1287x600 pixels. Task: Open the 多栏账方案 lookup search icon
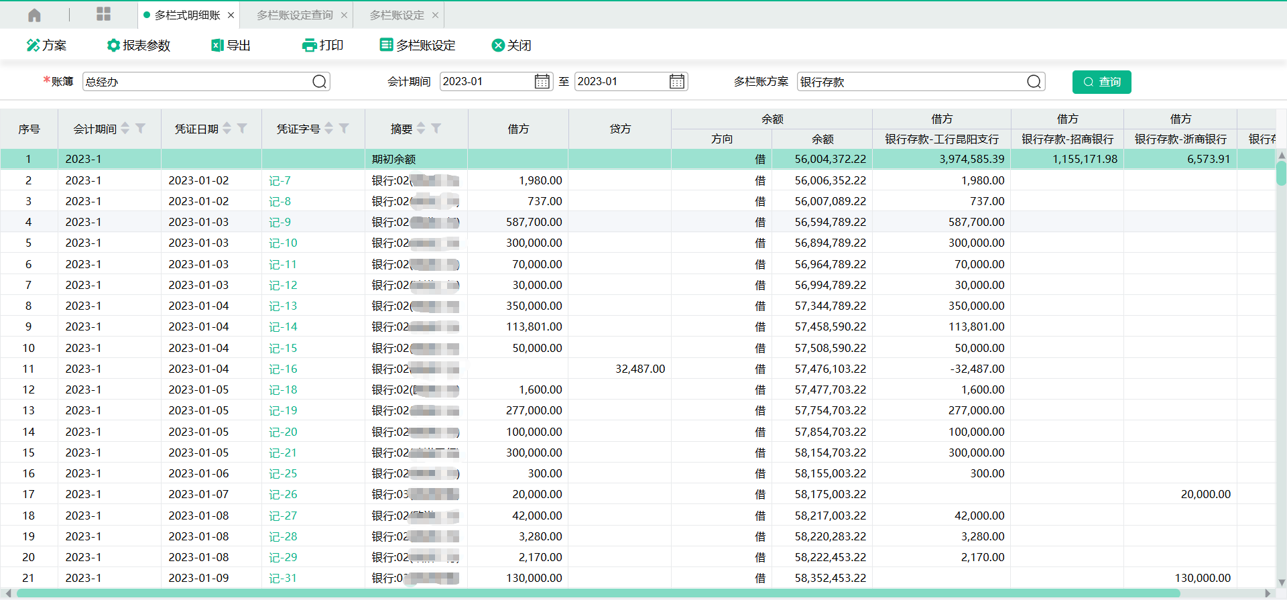(x=1034, y=82)
